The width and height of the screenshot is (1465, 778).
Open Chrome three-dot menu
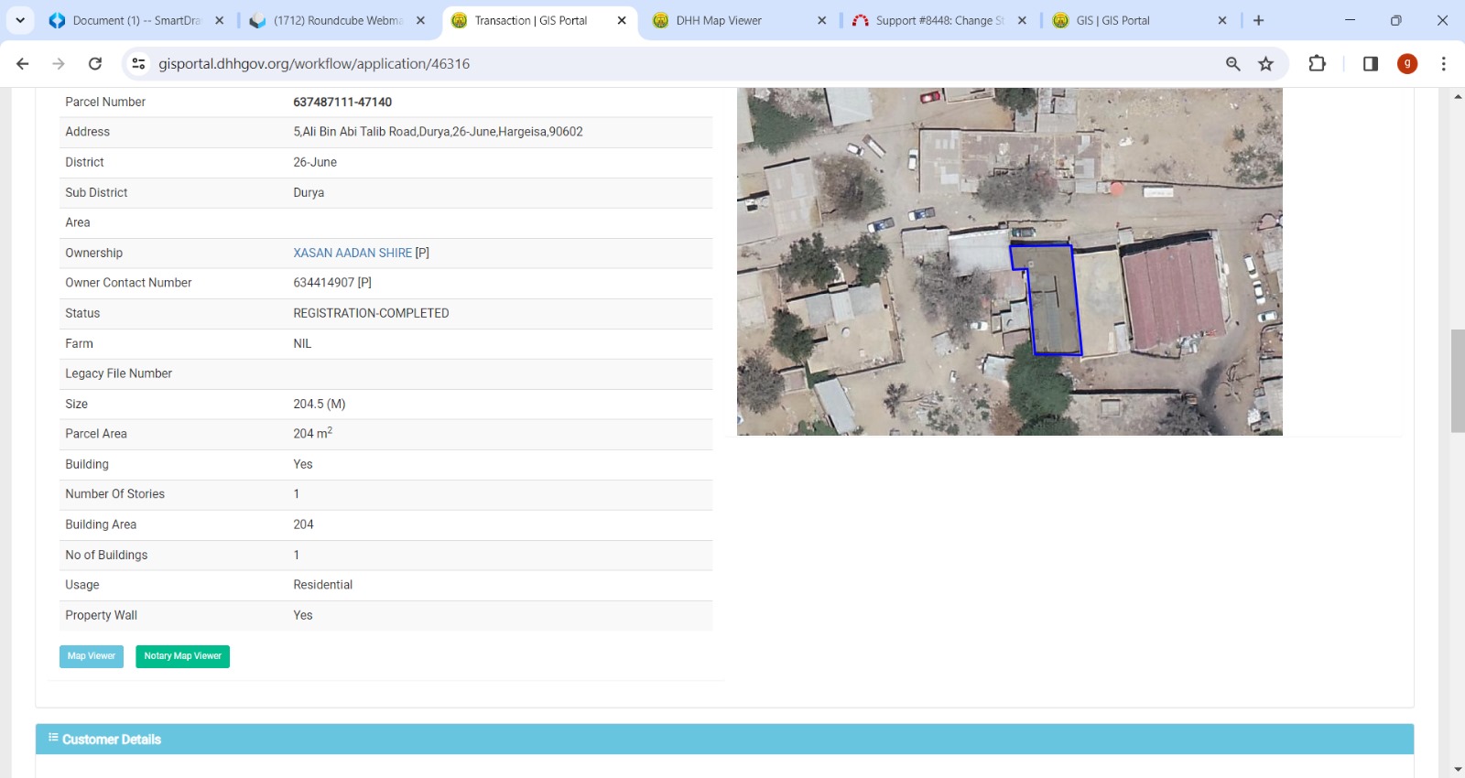[1444, 63]
